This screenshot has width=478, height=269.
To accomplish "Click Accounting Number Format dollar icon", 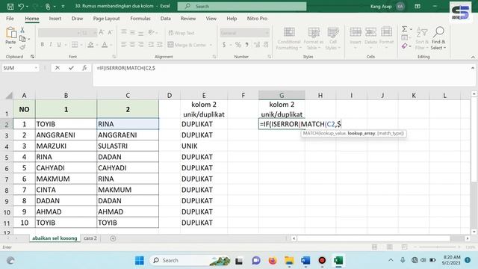I will tap(224, 45).
